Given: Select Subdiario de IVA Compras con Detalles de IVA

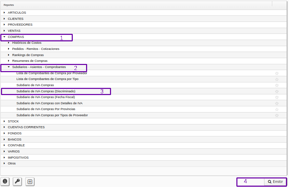Looking at the screenshot, I should (50, 103).
